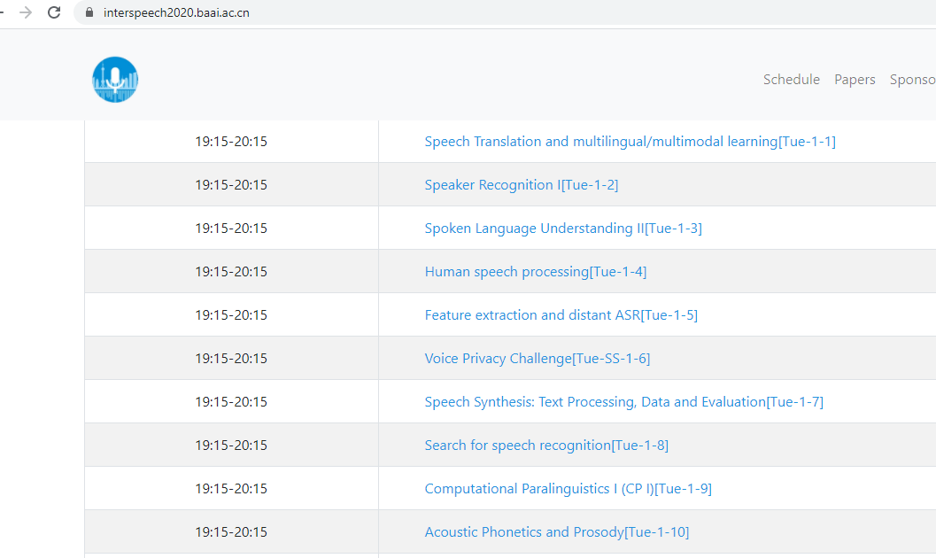
Task: Click the Interspeech 2020 microphone logo
Action: pyautogui.click(x=114, y=79)
